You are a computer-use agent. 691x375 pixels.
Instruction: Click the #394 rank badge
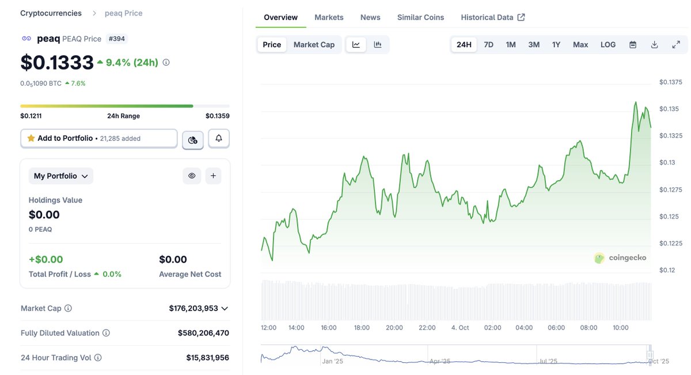click(117, 39)
